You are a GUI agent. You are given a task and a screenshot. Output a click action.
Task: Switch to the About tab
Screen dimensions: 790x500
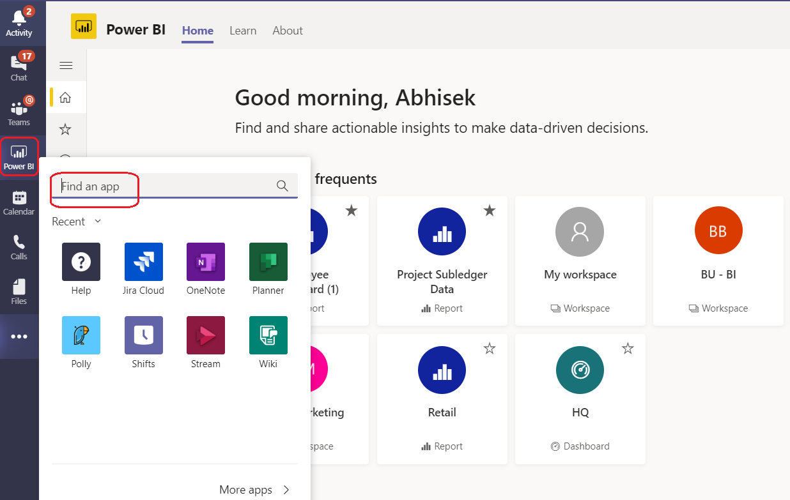[288, 30]
